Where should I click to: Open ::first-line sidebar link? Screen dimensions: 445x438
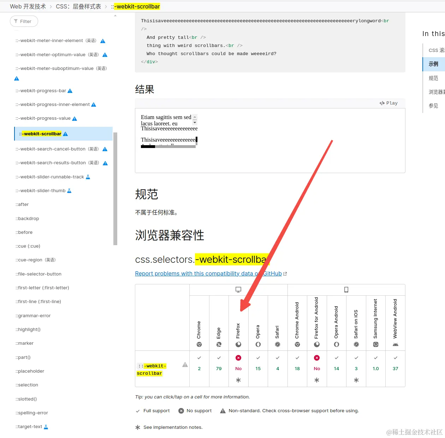[38, 302]
